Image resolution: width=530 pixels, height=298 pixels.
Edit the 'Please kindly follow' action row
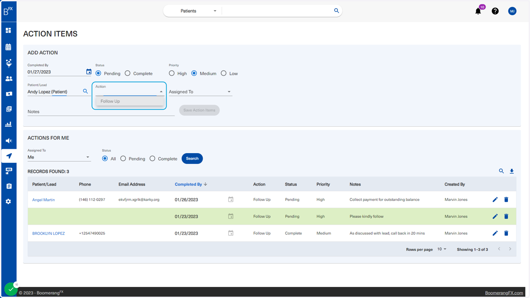click(x=495, y=216)
